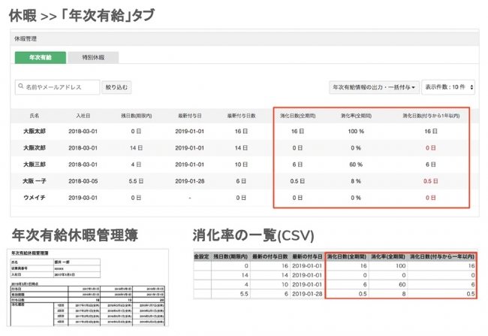Viewport: 488px width, 336px height.
Task: Click CSV header 最新の付与日
Action: pos(307,256)
